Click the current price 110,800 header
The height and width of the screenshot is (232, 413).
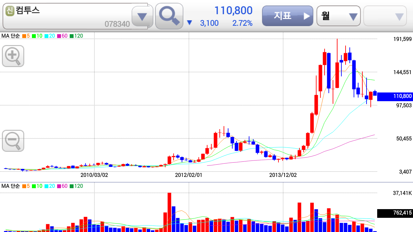click(233, 11)
